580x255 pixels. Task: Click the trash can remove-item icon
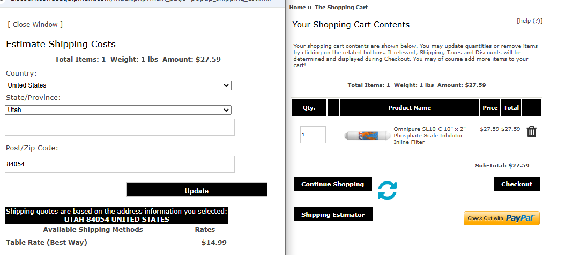click(531, 132)
